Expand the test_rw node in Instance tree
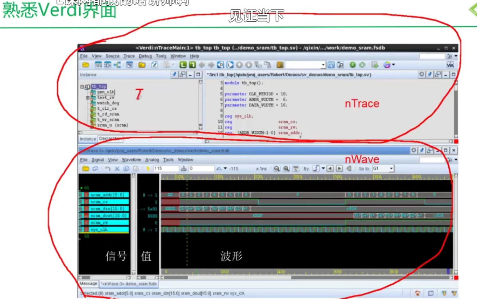Image resolution: width=477 pixels, height=299 pixels. coord(88,98)
